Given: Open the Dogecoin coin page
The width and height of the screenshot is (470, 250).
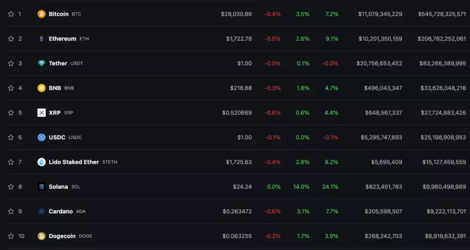Looking at the screenshot, I should coord(62,236).
